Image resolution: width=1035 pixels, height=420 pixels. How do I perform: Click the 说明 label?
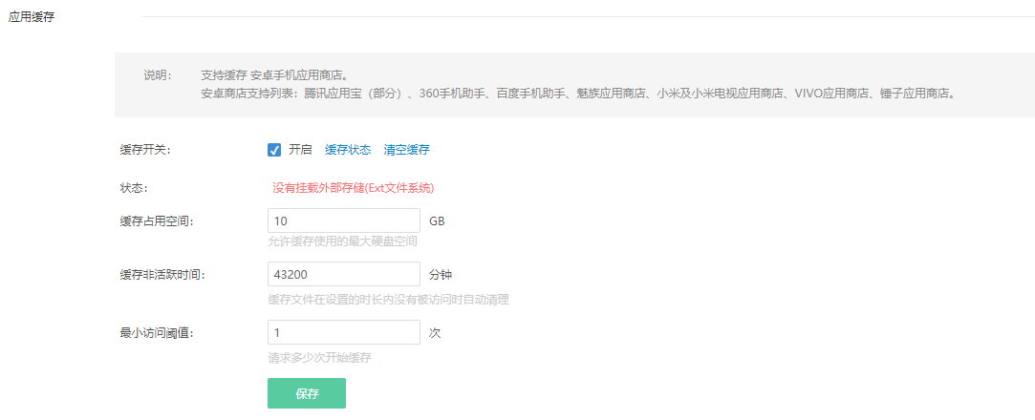coord(158,74)
